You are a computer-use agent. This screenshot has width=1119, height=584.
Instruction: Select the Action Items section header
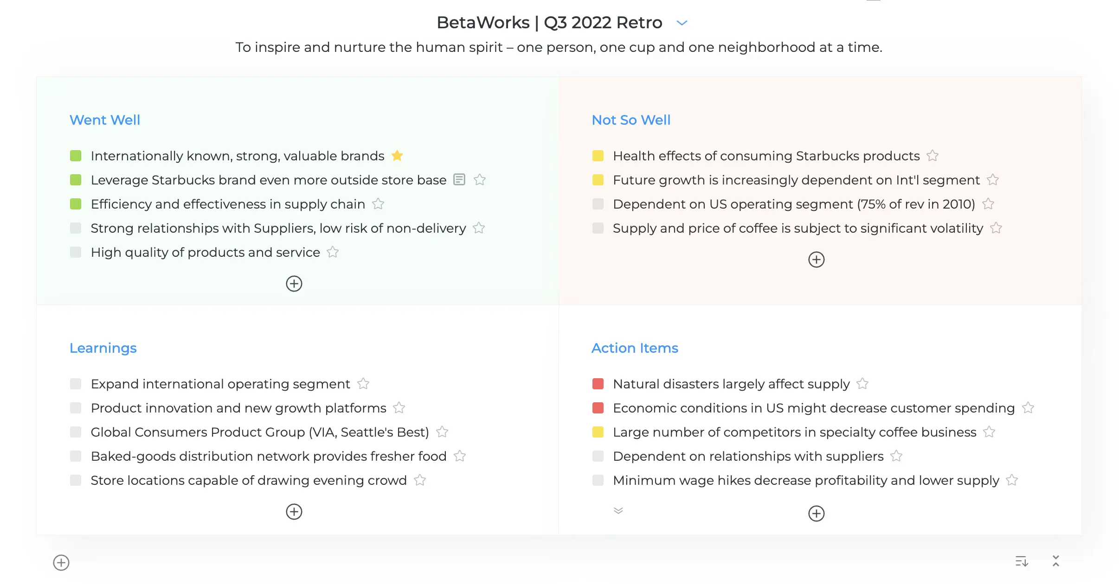click(635, 348)
